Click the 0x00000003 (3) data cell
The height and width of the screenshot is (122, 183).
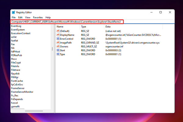(x=113, y=50)
